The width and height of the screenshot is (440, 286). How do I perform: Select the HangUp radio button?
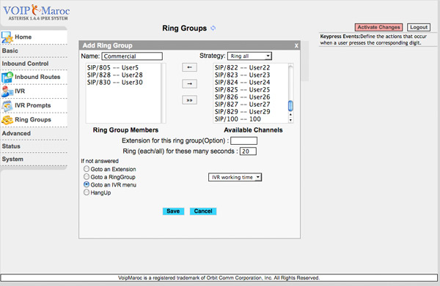(87, 192)
